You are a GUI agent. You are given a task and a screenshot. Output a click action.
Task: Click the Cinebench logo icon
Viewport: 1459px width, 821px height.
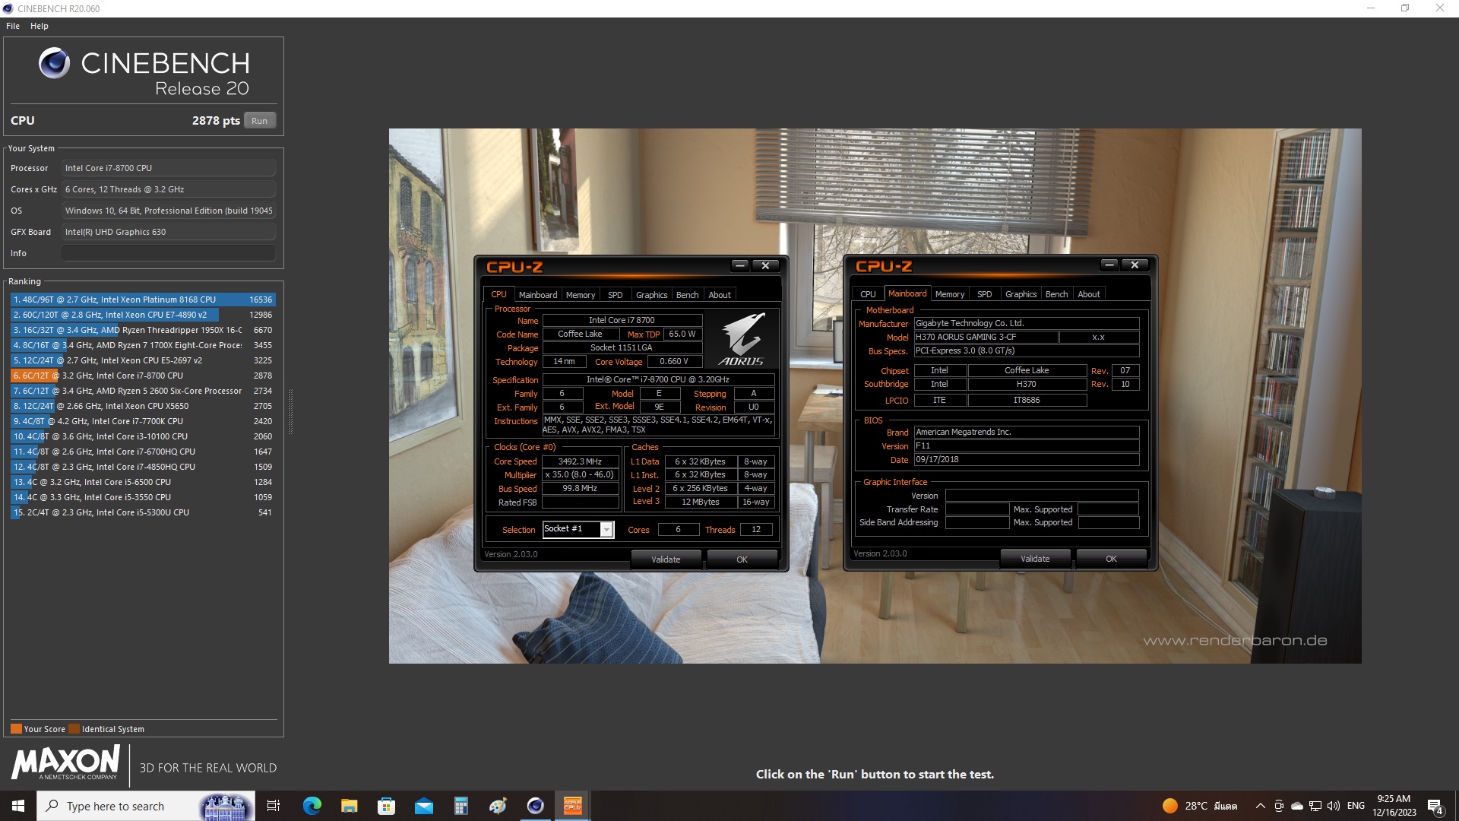54,64
